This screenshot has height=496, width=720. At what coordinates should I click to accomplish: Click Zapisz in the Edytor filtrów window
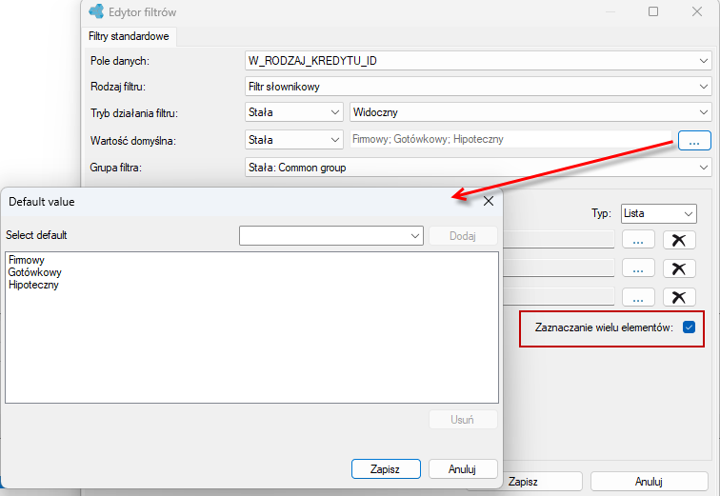pos(542,482)
